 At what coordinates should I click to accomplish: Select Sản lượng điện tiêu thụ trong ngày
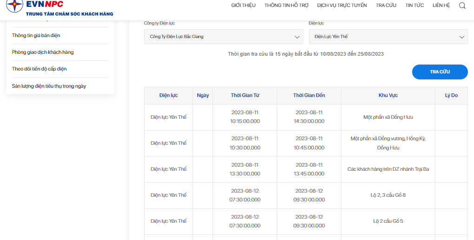[49, 86]
